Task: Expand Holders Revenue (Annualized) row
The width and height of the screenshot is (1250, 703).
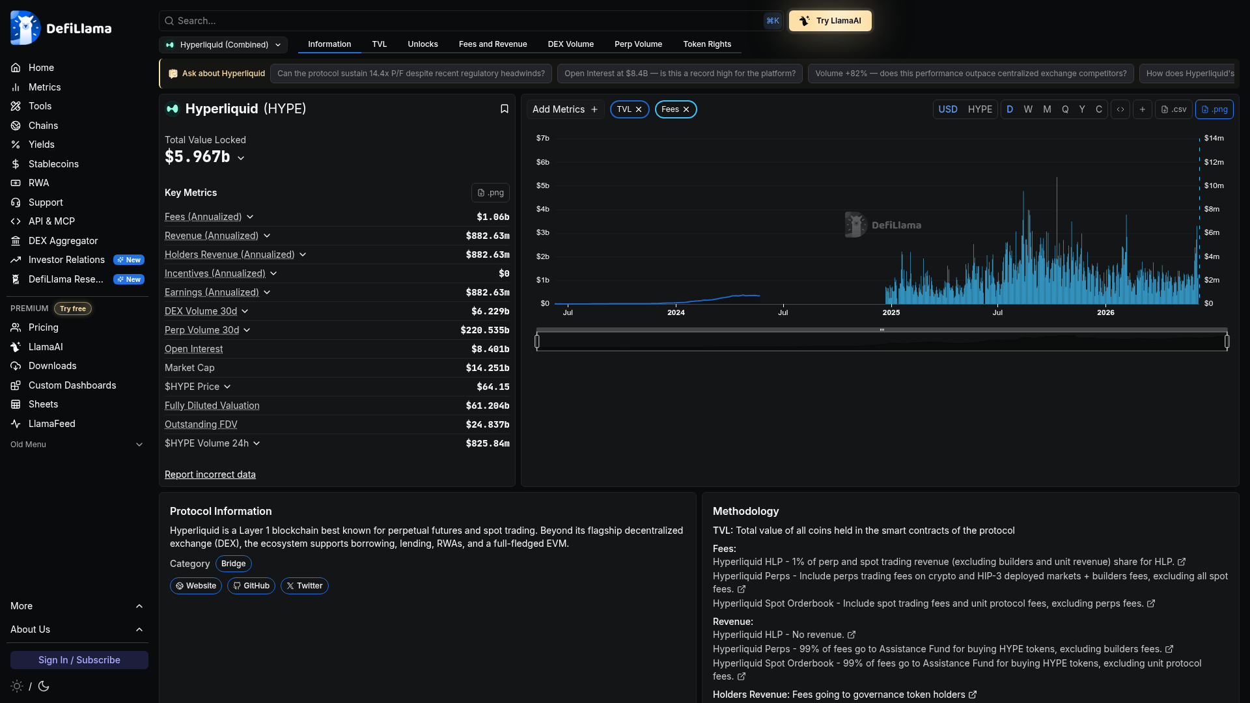Action: coord(303,255)
